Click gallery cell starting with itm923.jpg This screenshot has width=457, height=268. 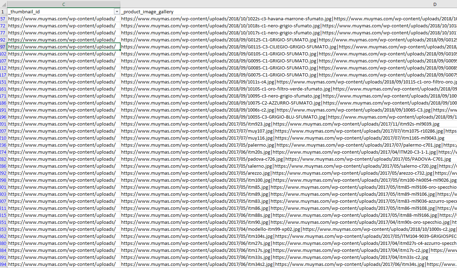(288, 124)
